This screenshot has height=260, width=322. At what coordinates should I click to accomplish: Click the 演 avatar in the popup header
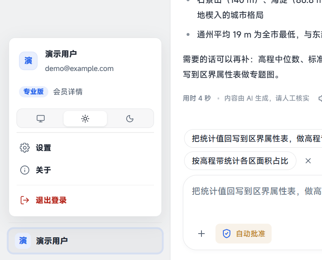pyautogui.click(x=28, y=61)
